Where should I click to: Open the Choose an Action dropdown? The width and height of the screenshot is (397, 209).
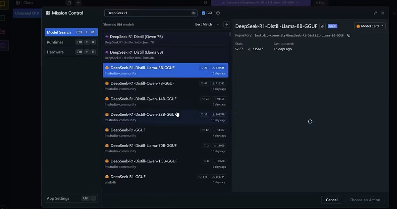pyautogui.click(x=365, y=200)
